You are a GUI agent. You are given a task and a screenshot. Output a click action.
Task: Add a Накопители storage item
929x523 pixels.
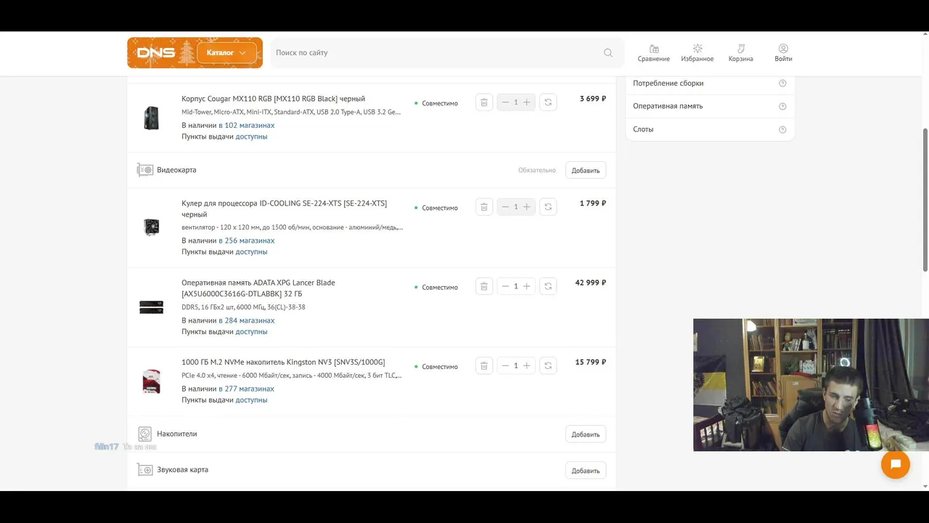click(586, 434)
